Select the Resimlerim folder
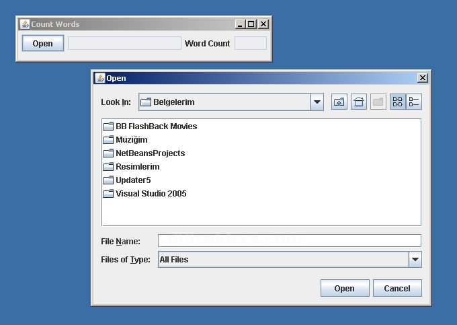 point(137,167)
